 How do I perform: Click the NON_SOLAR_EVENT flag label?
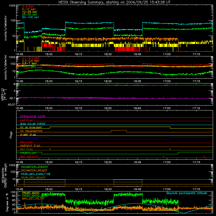33,124
